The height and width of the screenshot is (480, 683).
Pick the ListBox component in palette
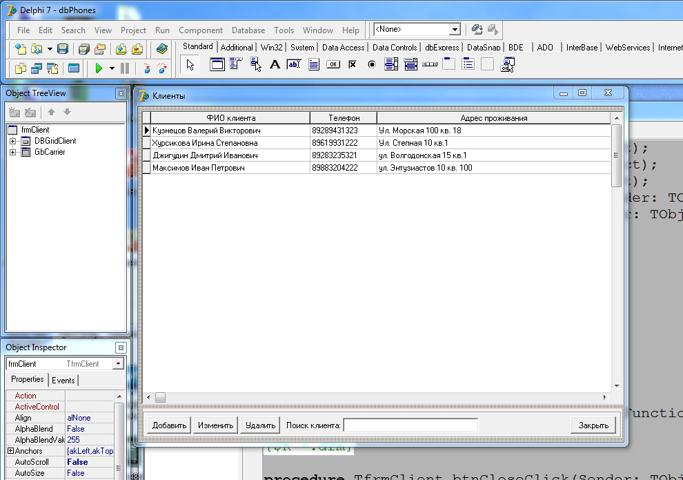click(391, 64)
